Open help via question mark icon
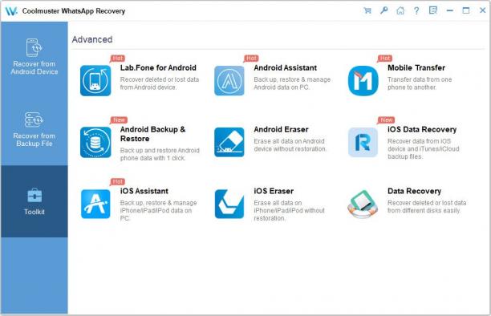 [x=416, y=10]
